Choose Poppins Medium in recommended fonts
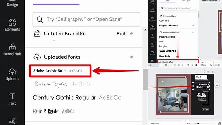Viewport: 222px width, 125px height. pos(167,37)
